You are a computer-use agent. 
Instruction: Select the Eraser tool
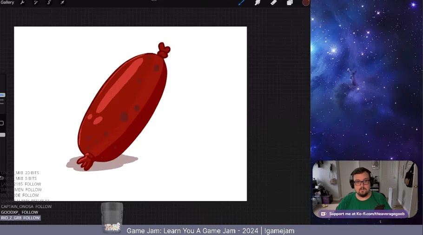coord(274,3)
